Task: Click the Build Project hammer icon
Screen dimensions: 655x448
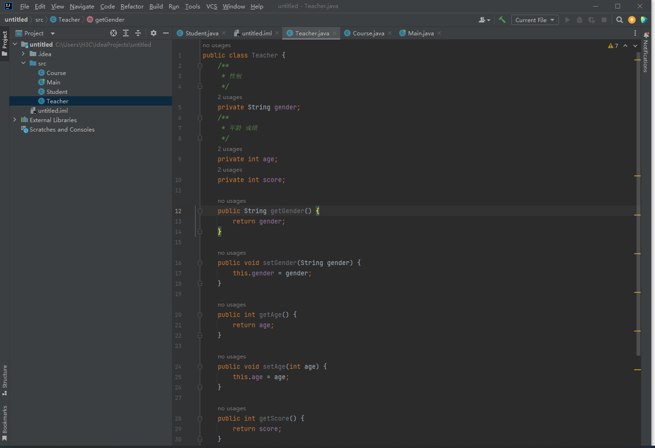Action: [502, 20]
